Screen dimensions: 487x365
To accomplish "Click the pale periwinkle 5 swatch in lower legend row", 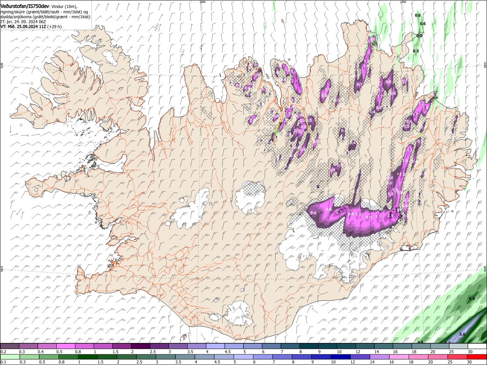I will (243, 357).
